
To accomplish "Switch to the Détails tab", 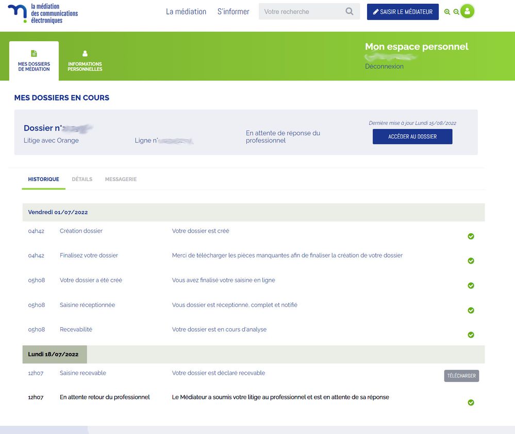I will click(x=82, y=179).
